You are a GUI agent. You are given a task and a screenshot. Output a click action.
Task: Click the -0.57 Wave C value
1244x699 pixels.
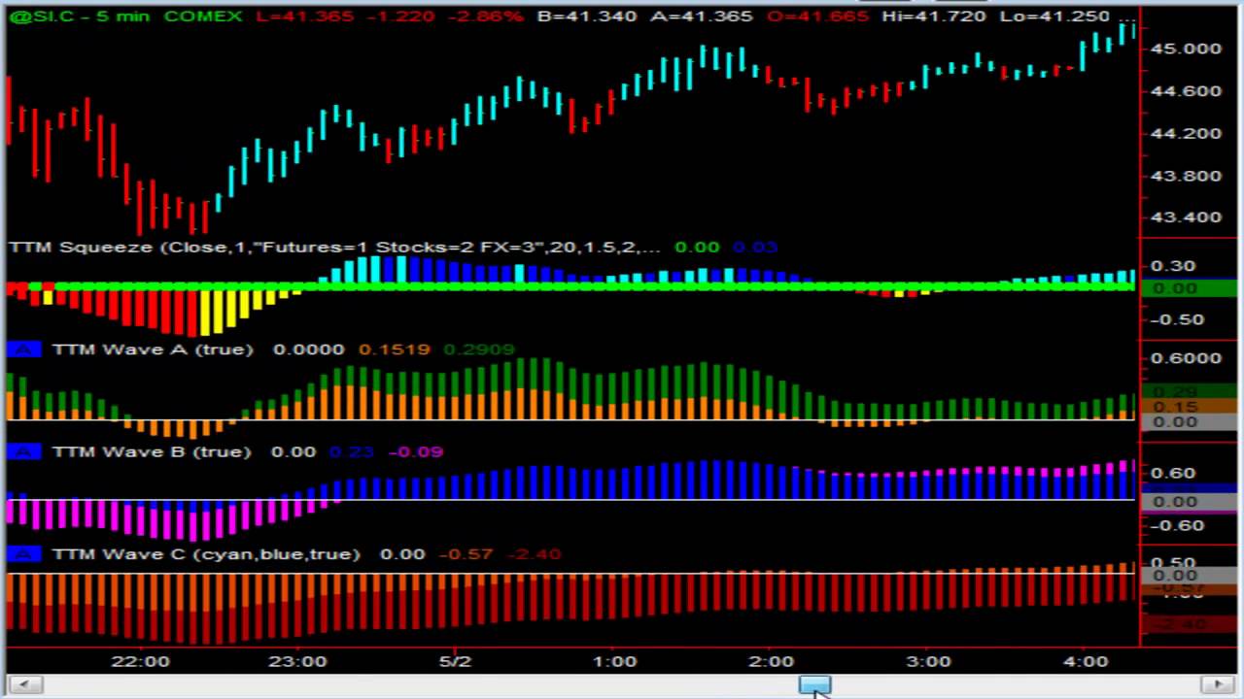466,553
